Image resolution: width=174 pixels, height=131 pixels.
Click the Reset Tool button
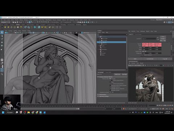[x=117, y=74]
